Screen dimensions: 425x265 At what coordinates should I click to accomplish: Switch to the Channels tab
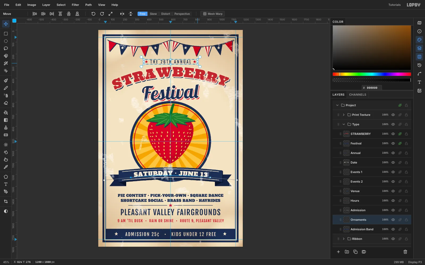coord(358,95)
